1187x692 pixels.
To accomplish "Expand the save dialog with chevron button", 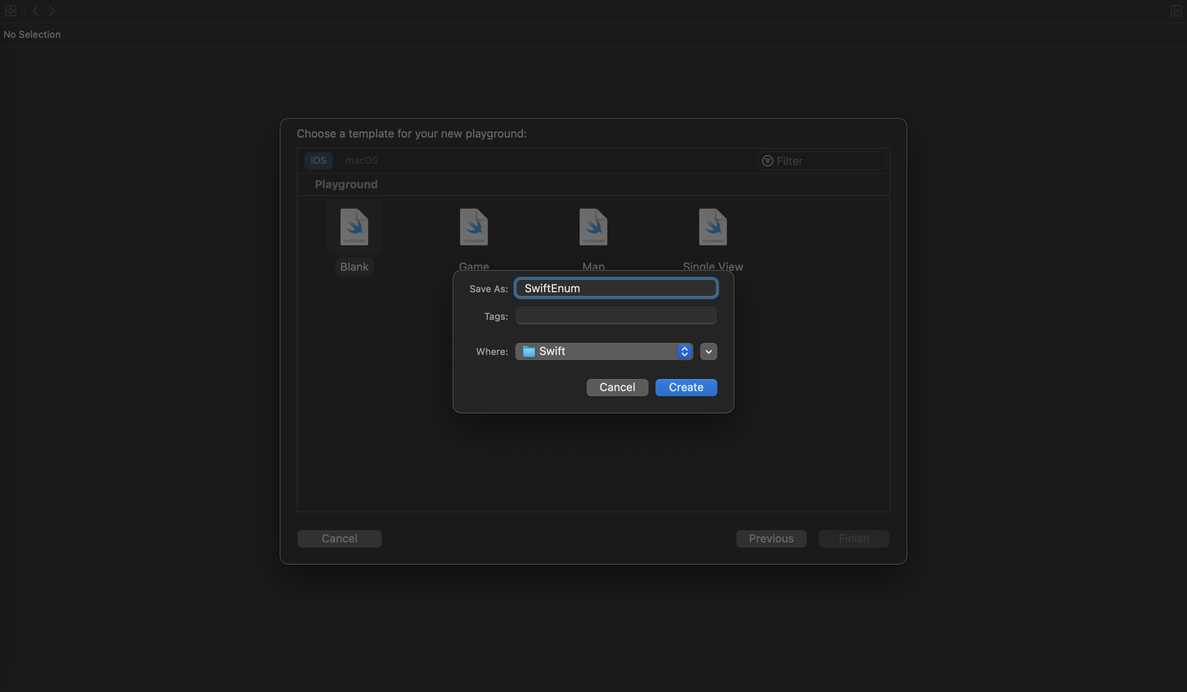I will [x=708, y=352].
